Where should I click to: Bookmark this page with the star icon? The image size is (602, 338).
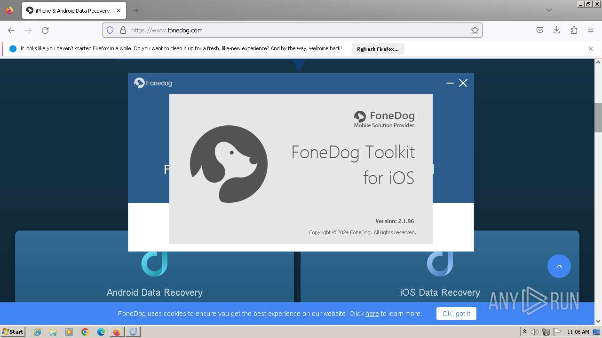pyautogui.click(x=475, y=30)
